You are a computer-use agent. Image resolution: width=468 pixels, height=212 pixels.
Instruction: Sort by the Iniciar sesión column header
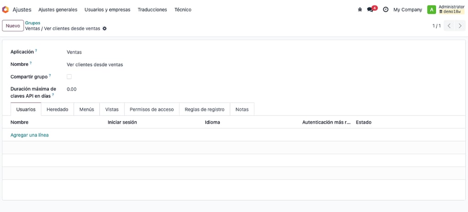point(122,122)
